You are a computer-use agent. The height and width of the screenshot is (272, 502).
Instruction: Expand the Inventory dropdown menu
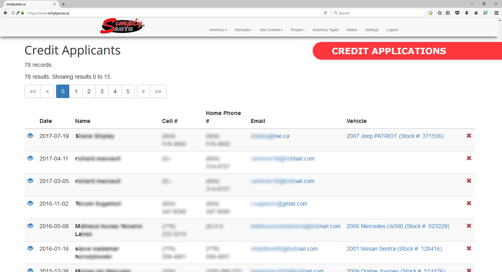coord(218,30)
